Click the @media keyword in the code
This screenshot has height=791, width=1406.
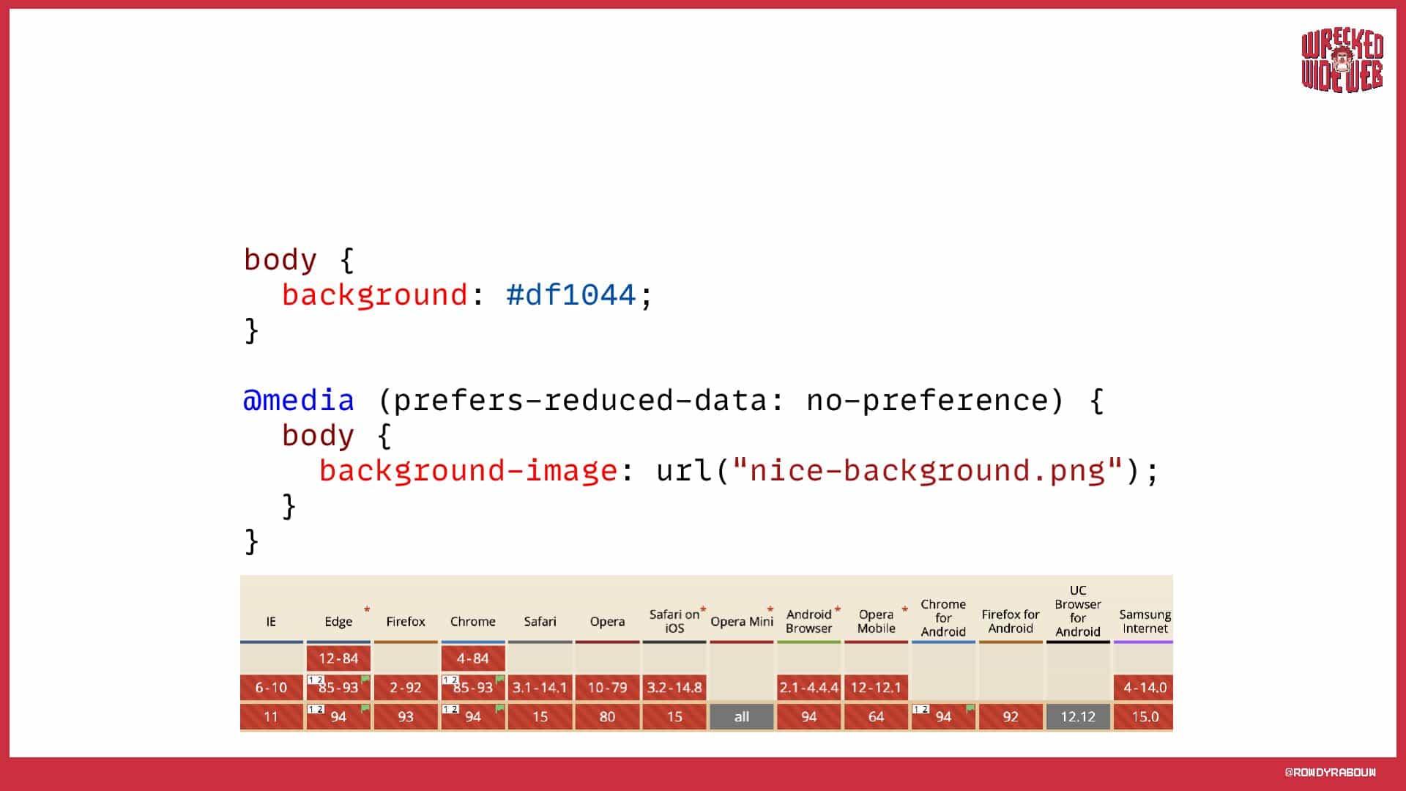(298, 401)
